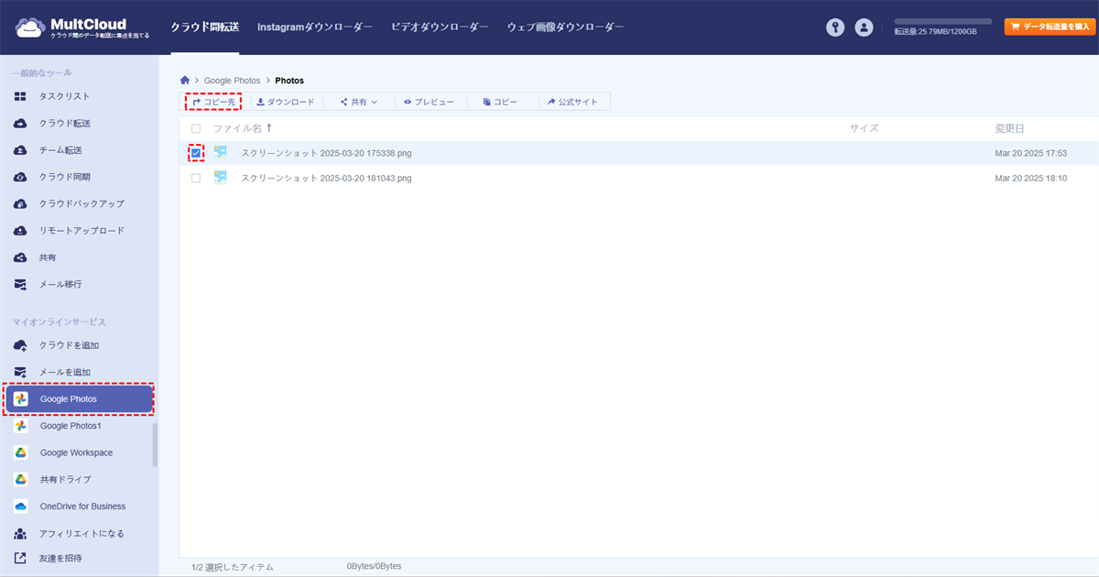Click 0Bytes/0Bytes status text
1099x577 pixels.
point(374,566)
